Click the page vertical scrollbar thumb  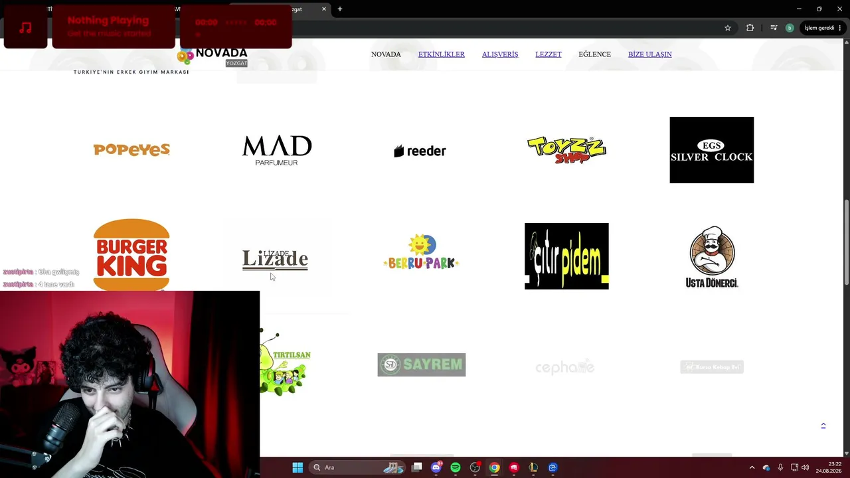pyautogui.click(x=847, y=242)
